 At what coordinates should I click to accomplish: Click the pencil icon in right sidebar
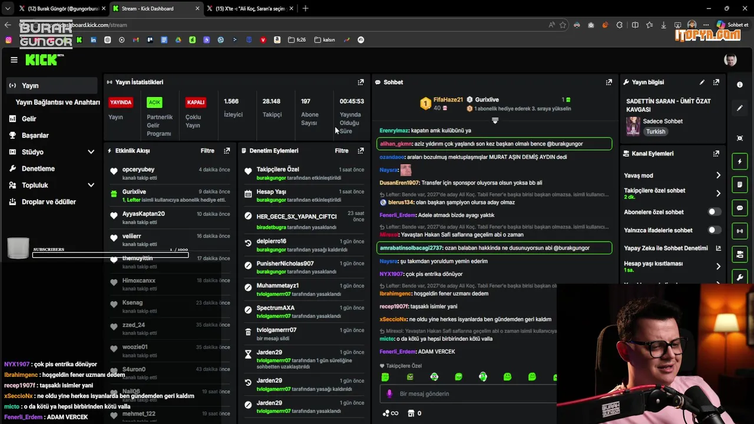(740, 108)
